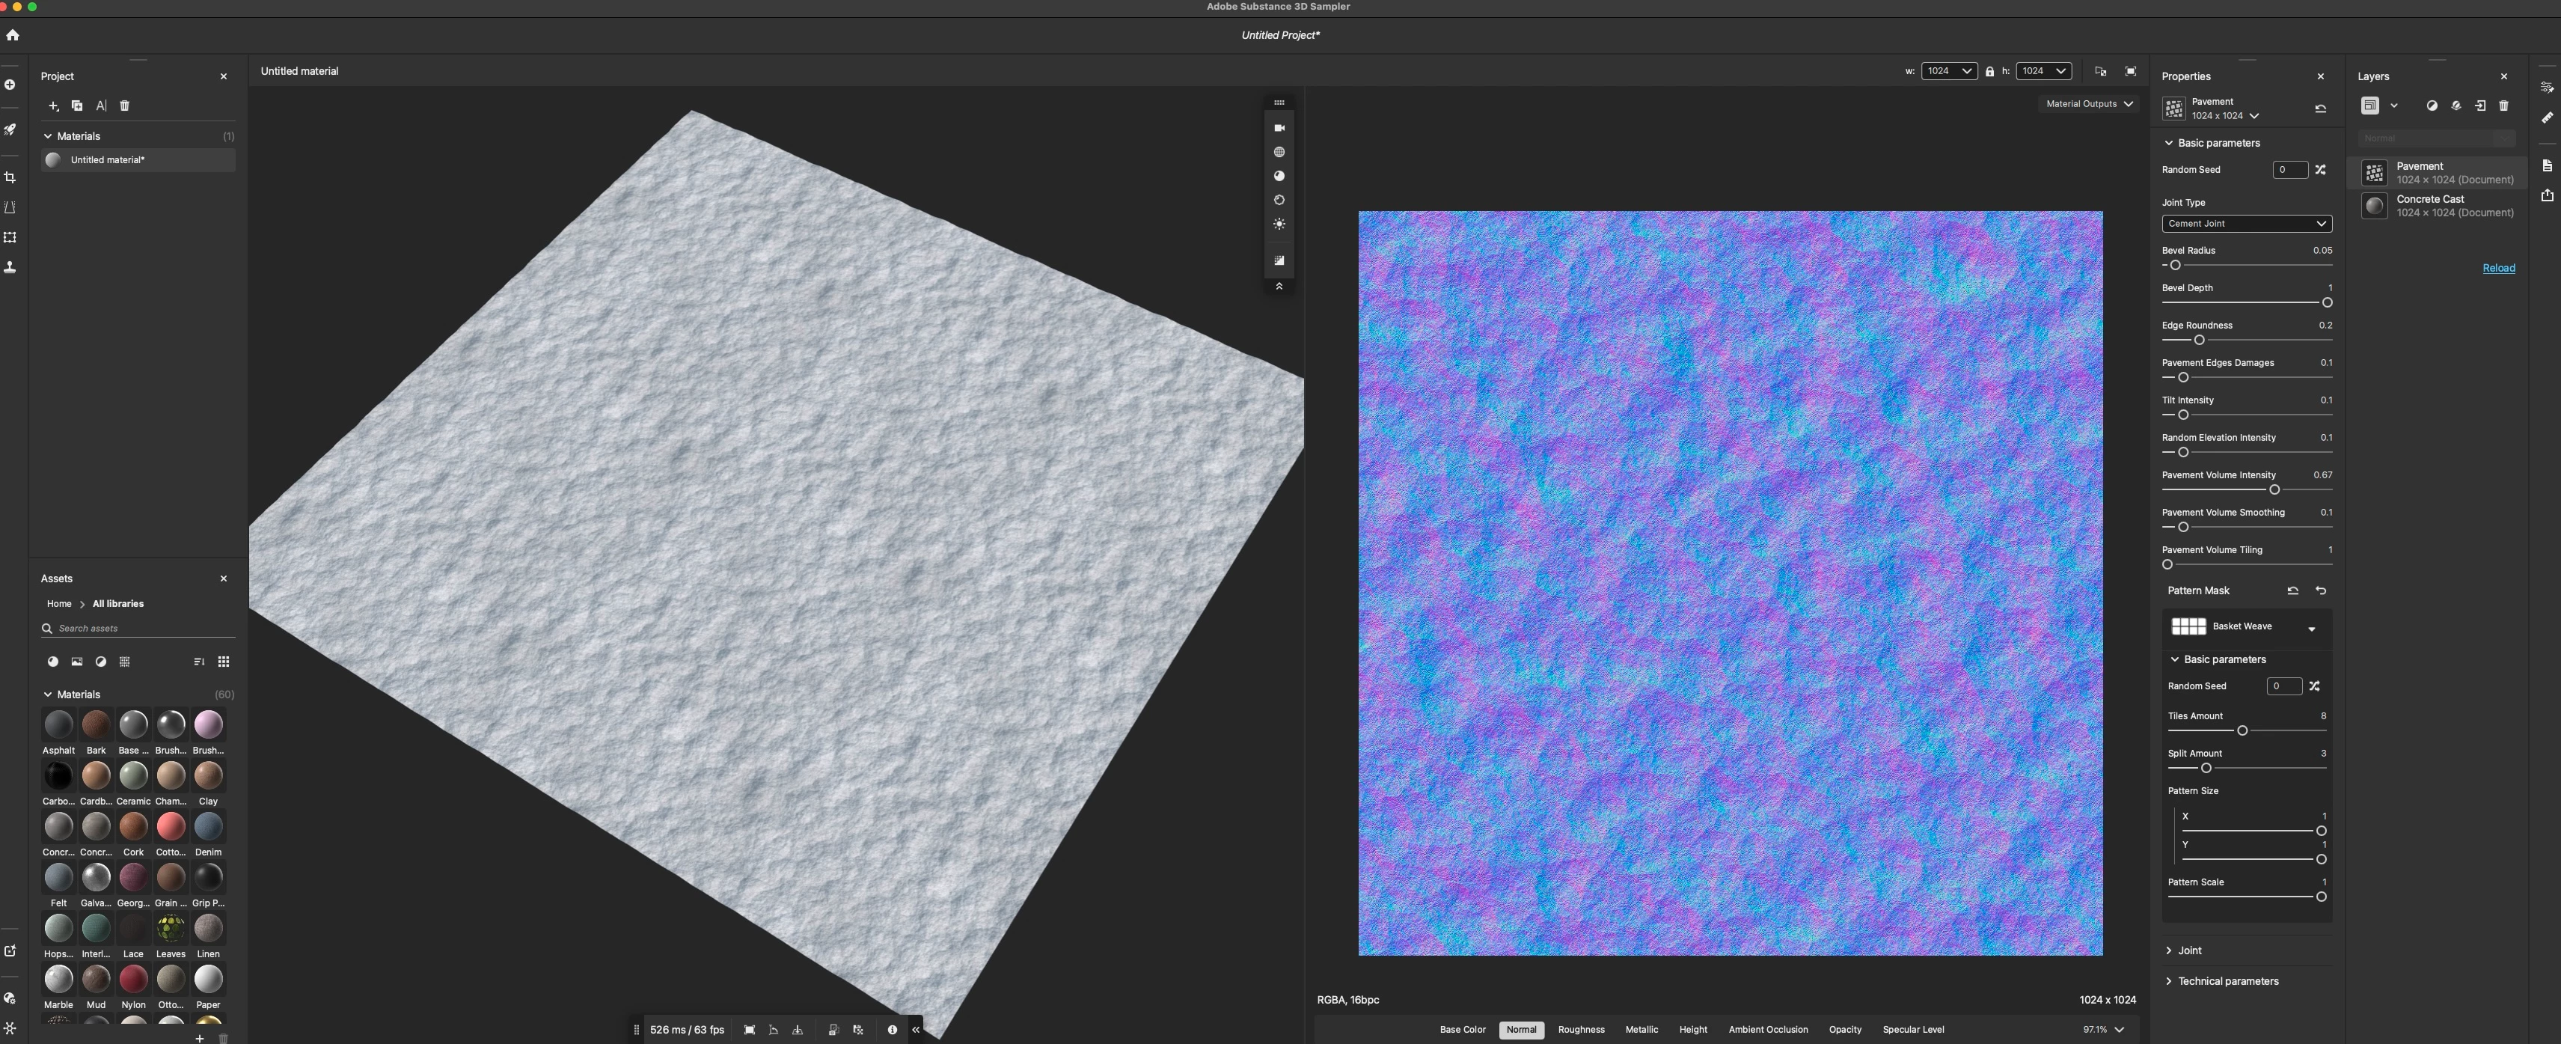The image size is (2561, 1044).
Task: Toggle the materials filter icon in Assets
Action: [52, 662]
